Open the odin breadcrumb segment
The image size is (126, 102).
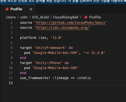pyautogui.click(x=24, y=17)
